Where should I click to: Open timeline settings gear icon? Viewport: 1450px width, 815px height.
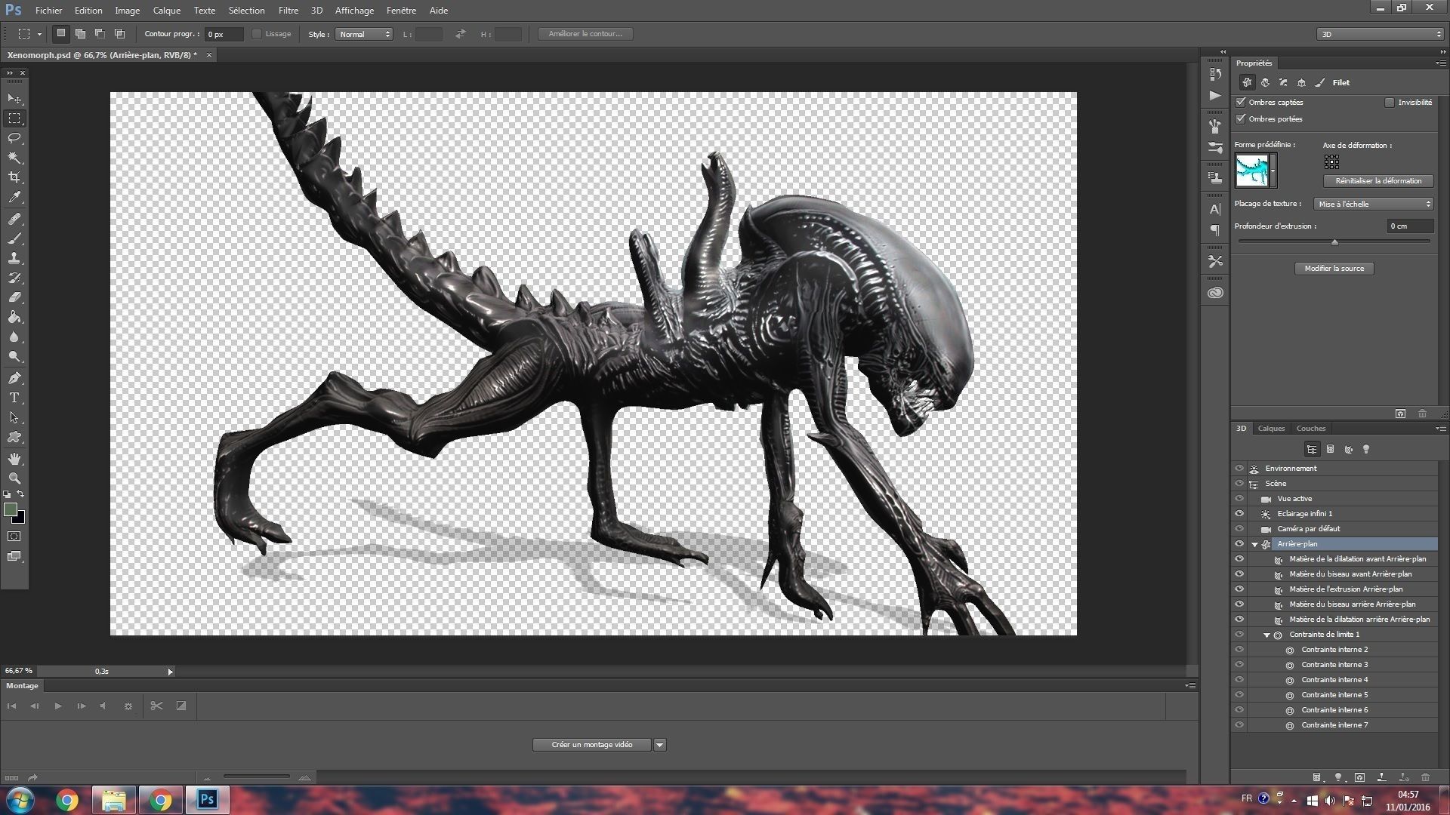point(128,706)
